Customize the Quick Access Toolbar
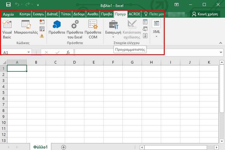 click(x=38, y=5)
